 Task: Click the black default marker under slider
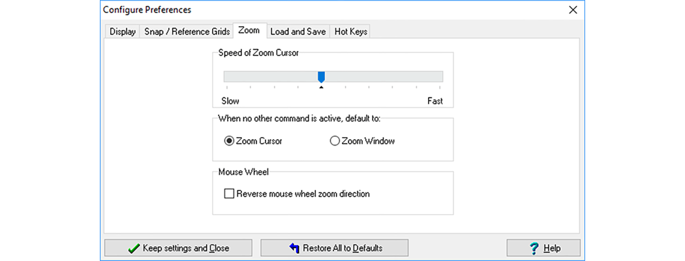(x=321, y=87)
